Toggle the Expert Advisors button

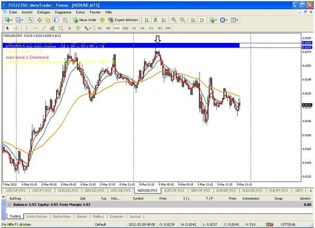123,20
